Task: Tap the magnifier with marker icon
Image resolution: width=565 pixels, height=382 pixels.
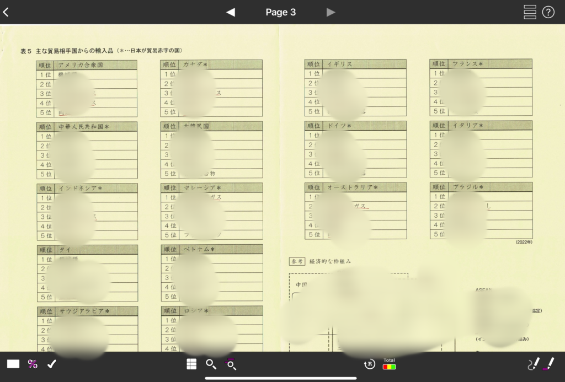Action: (231, 364)
